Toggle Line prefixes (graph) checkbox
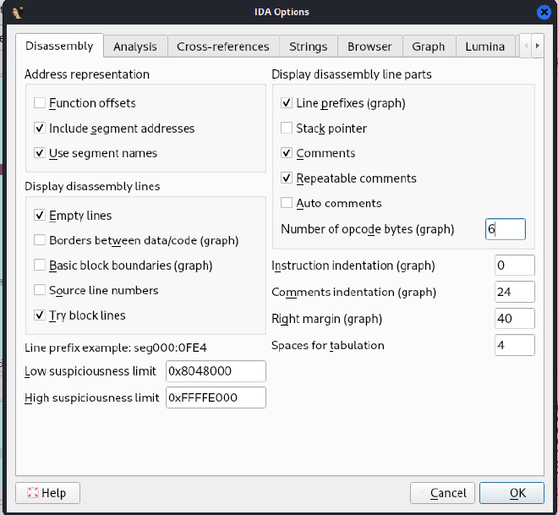 tap(287, 103)
